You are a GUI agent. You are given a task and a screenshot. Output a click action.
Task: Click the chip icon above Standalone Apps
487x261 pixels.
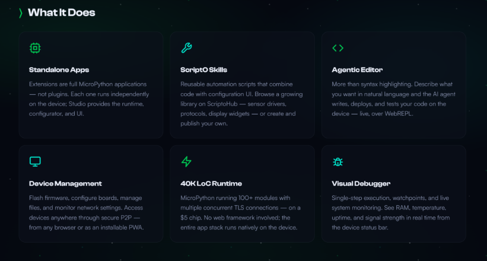[35, 48]
